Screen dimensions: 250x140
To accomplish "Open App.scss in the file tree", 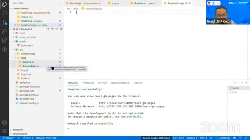I will click(26, 74).
